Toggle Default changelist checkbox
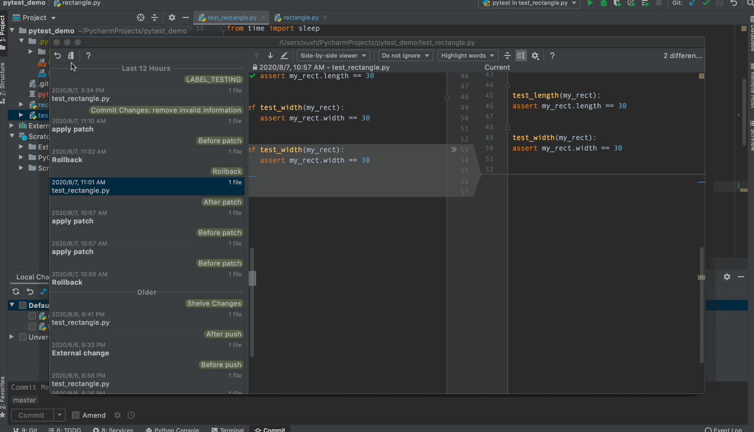Screen dimensions: 754x432 point(23,305)
